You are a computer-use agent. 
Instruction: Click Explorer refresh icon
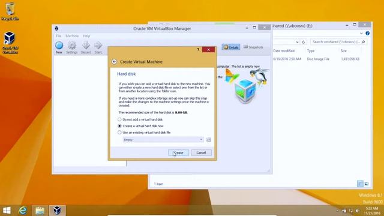[x=304, y=42]
